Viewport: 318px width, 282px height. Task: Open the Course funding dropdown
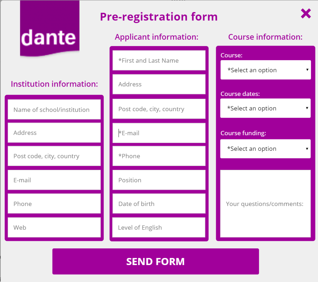[x=265, y=149]
